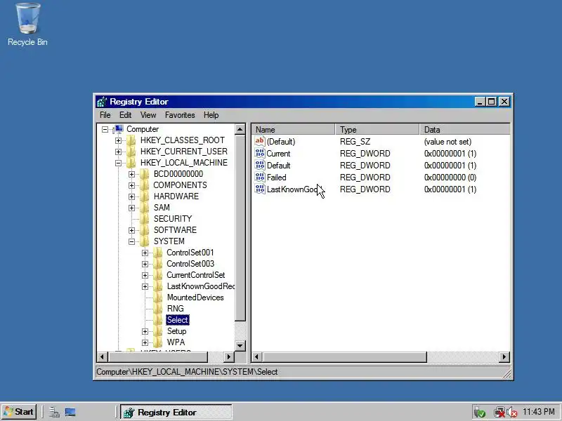
Task: Sort values by the Type column header
Action: point(377,129)
